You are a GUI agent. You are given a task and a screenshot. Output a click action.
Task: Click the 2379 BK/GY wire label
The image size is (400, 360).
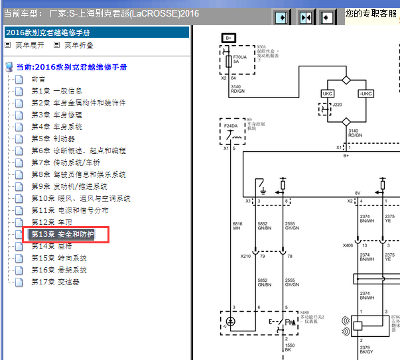366,349
